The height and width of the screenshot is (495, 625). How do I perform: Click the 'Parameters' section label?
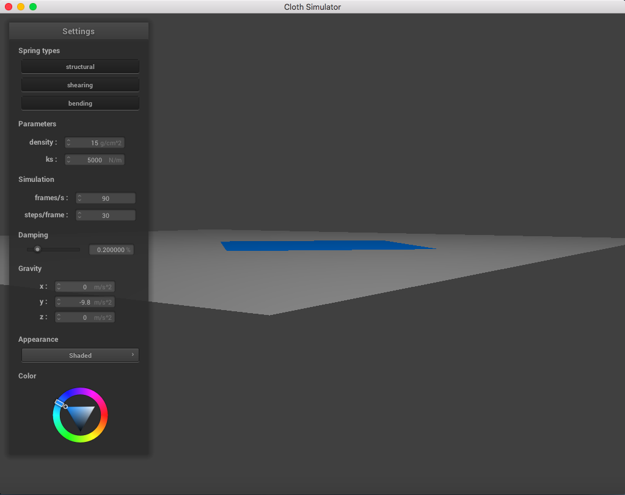[37, 124]
